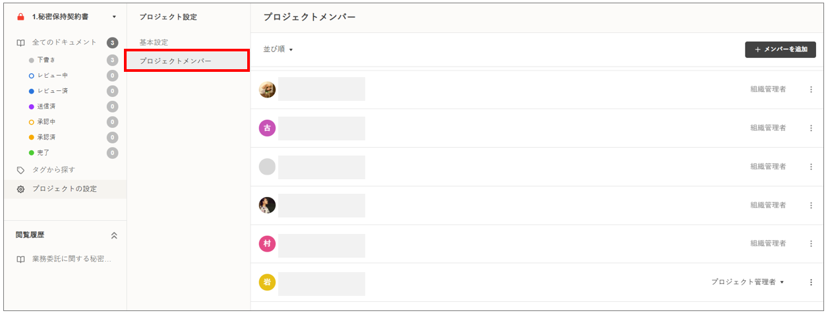Open the 業務委託に関する秘密 history link

[x=71, y=259]
